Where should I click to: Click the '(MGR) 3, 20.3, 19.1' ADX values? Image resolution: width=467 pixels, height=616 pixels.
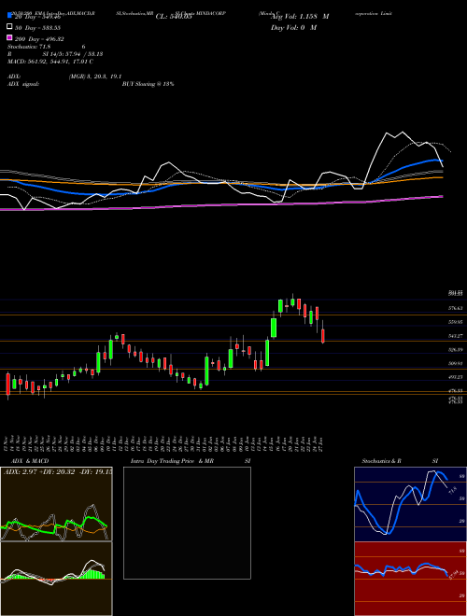pyautogui.click(x=95, y=77)
